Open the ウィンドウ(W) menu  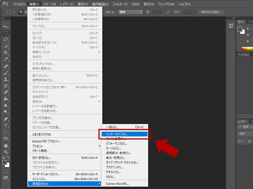(166, 4)
